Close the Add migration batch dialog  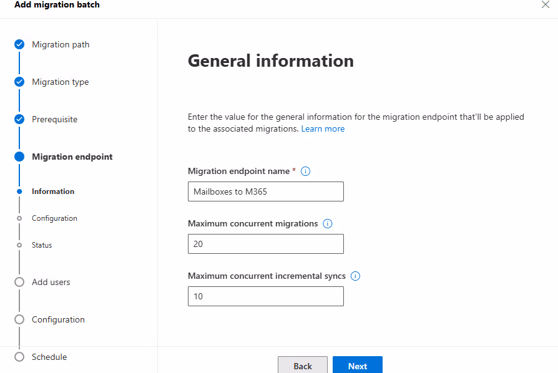tap(545, 4)
